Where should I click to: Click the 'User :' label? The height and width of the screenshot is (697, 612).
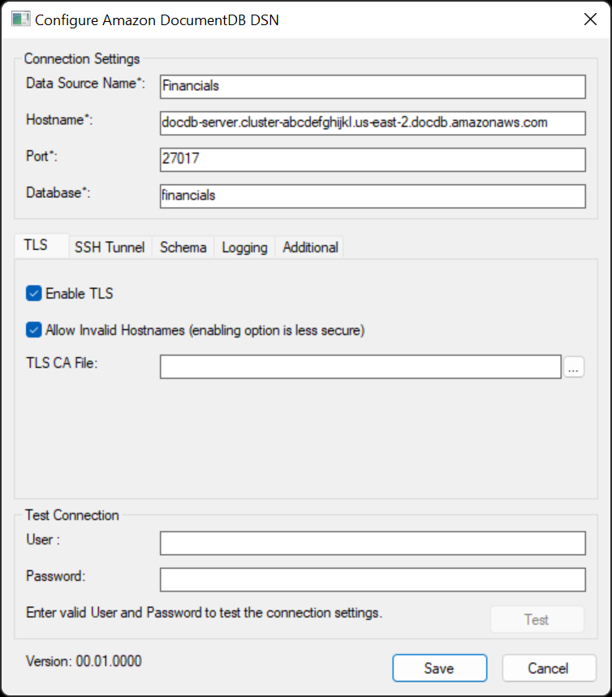click(43, 540)
